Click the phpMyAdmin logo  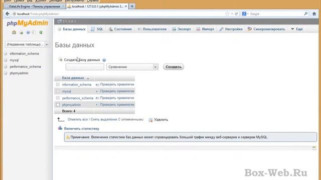click(28, 23)
